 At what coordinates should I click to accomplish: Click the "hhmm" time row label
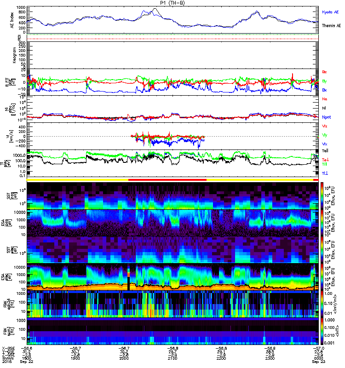click(8, 358)
